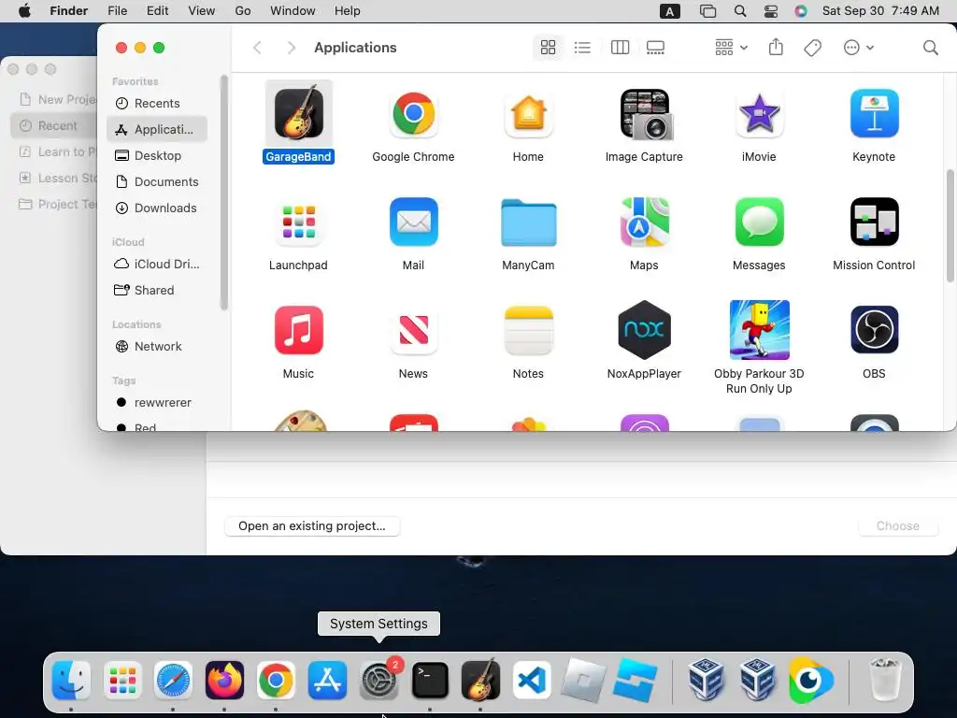Click the Finder window search icon
The width and height of the screenshot is (957, 718).
point(930,48)
